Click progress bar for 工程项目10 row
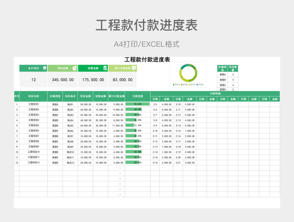The image size is (294, 222). pos(134,152)
